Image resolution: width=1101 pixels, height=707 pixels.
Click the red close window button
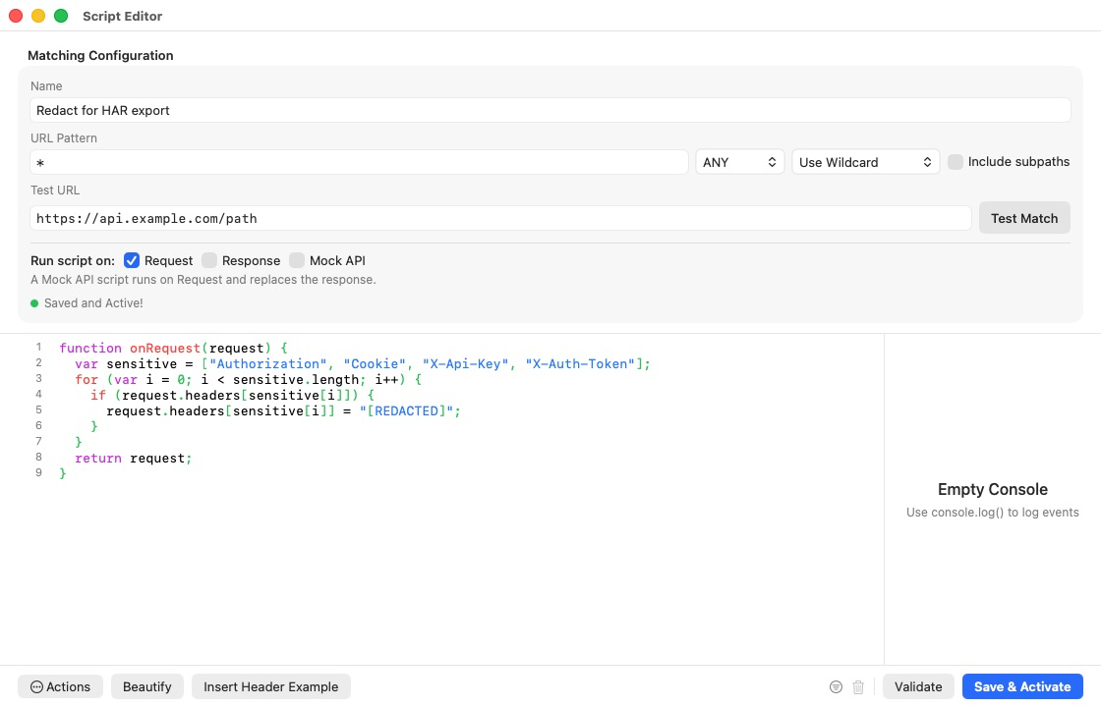coord(16,16)
